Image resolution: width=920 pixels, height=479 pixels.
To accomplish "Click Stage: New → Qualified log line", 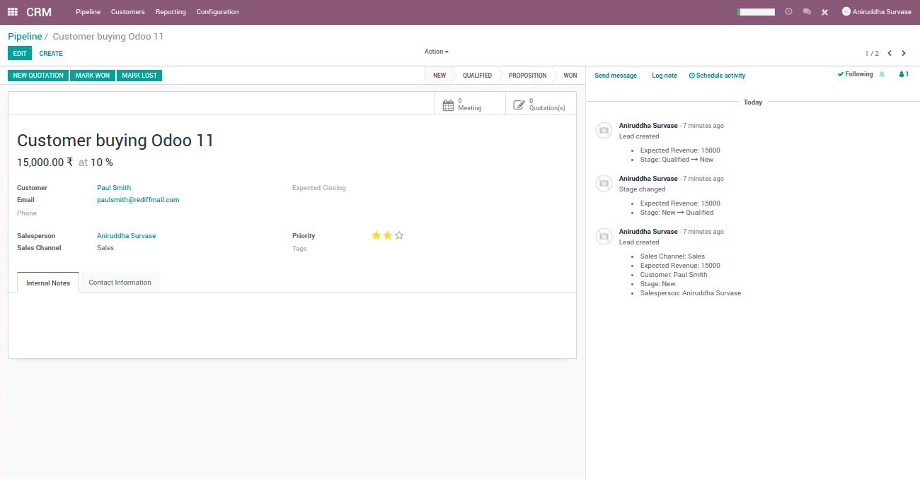I will click(x=677, y=213).
